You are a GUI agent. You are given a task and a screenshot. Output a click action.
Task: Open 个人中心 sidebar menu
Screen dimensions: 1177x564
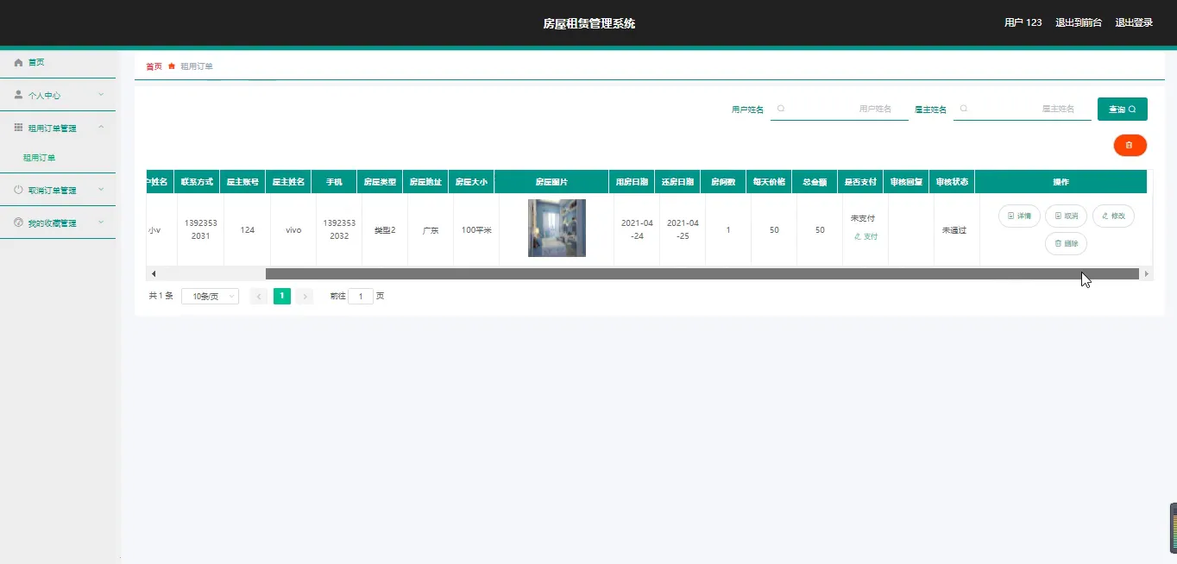pyautogui.click(x=58, y=95)
